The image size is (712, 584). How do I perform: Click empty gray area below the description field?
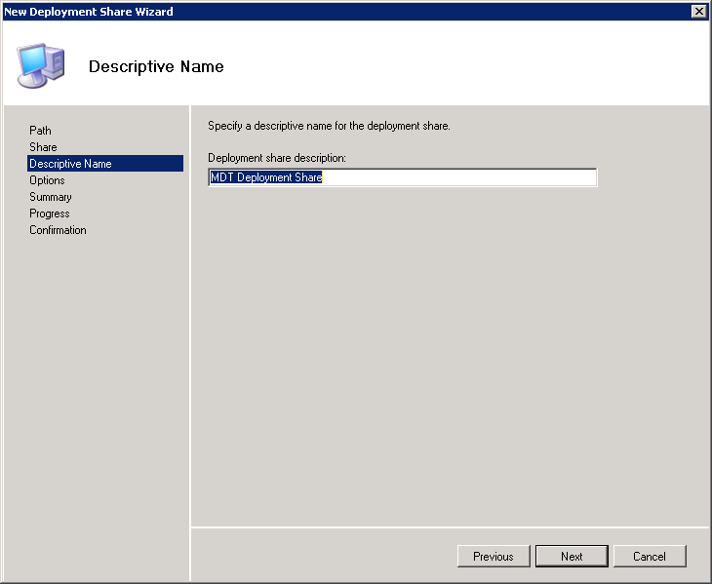[449, 351]
